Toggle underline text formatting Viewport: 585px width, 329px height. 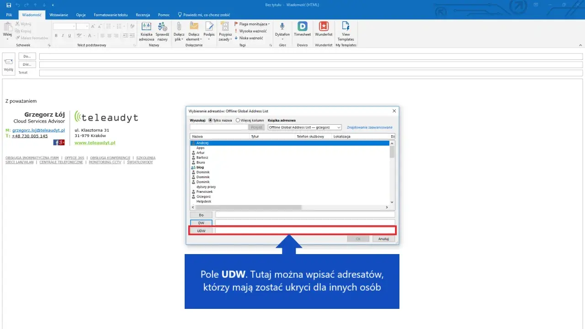pyautogui.click(x=69, y=36)
